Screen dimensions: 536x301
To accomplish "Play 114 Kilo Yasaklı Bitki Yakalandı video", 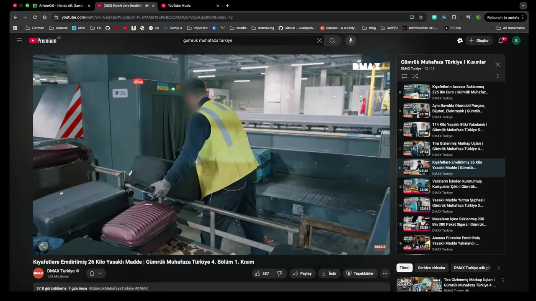I will tap(451, 130).
